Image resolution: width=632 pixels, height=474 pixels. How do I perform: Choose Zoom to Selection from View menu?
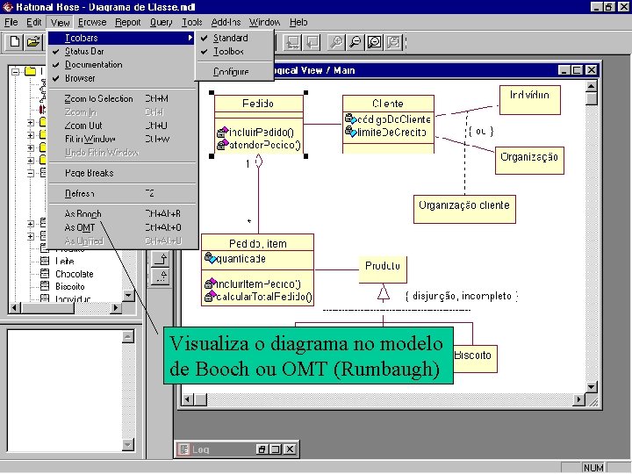point(121,98)
